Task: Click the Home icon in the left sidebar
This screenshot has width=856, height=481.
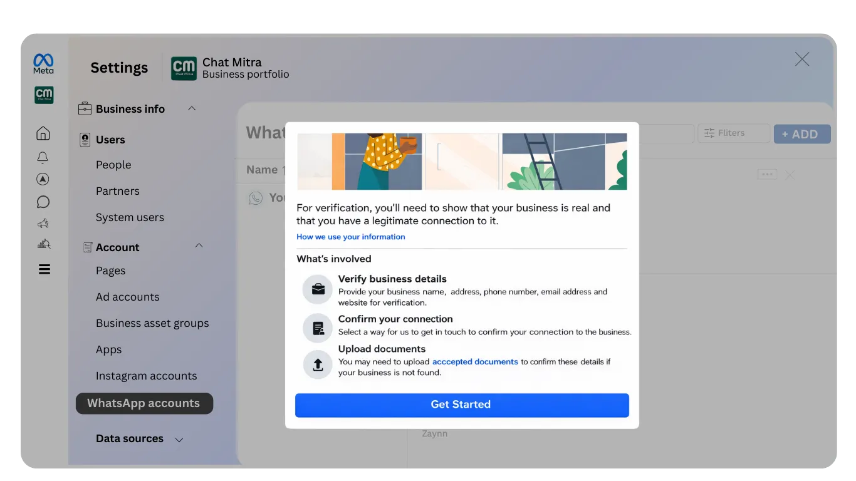Action: coord(43,133)
